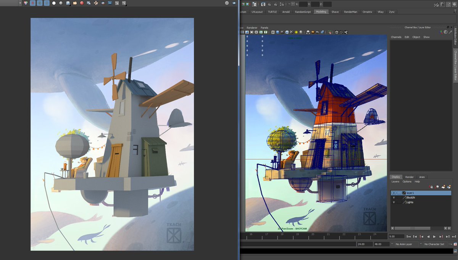Image resolution: width=458 pixels, height=260 pixels.
Task: Switch to the Arnold shelf tab
Action: (286, 12)
